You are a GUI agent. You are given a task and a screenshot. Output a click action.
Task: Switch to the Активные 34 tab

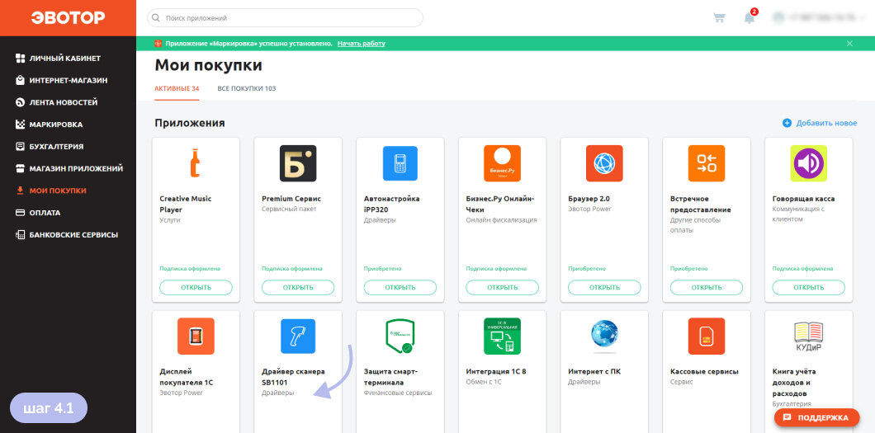click(177, 88)
